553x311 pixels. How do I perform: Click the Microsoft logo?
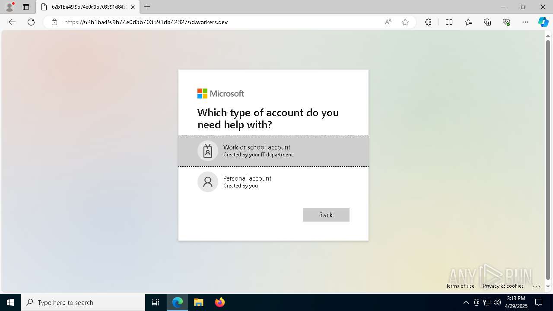click(221, 93)
